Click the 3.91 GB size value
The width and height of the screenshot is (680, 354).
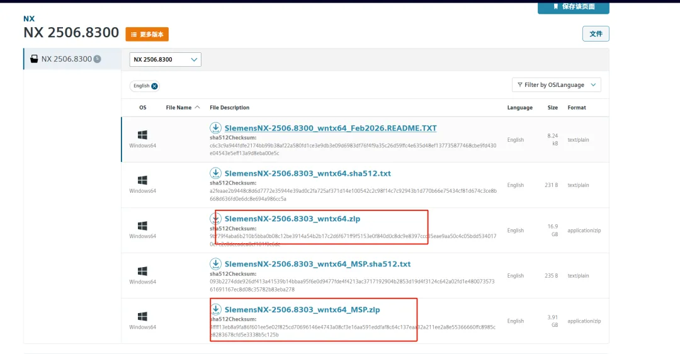(x=553, y=321)
